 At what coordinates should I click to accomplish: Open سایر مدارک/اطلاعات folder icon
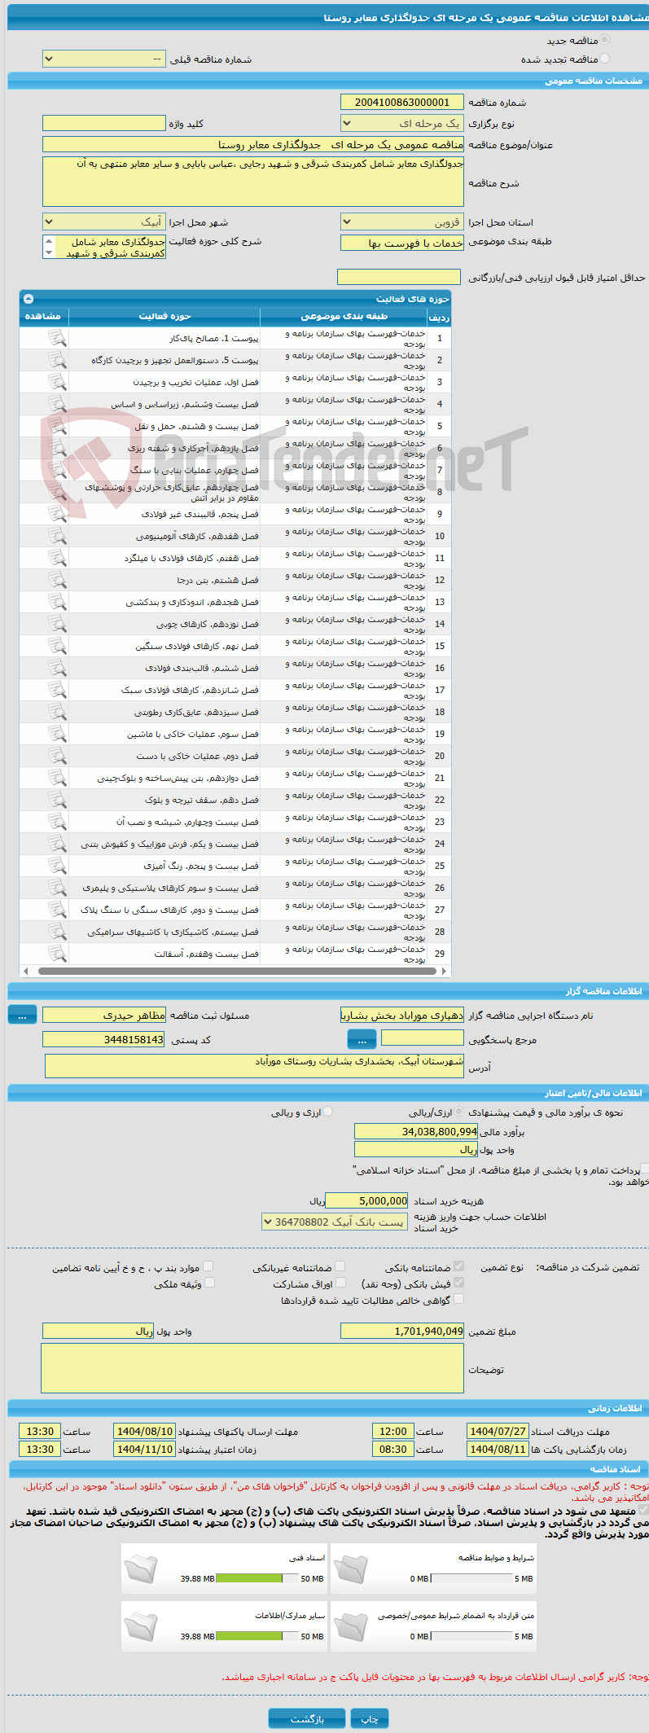click(141, 1626)
